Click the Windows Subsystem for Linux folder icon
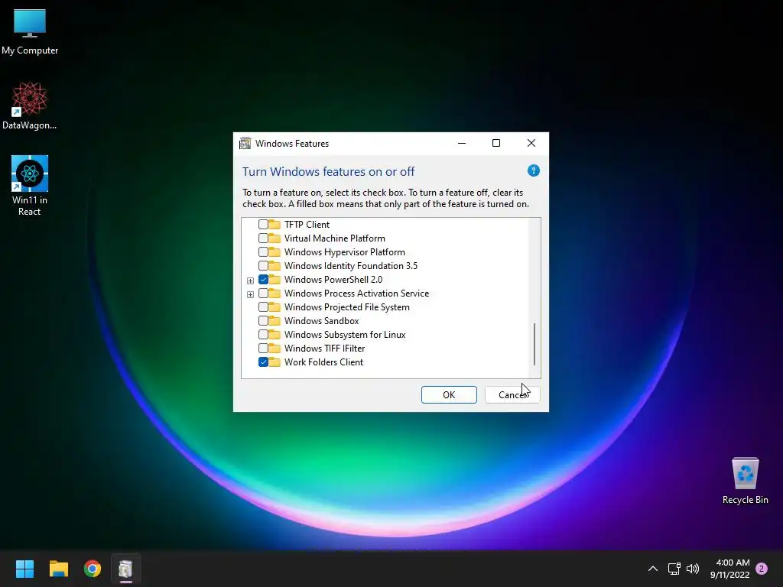 click(275, 335)
